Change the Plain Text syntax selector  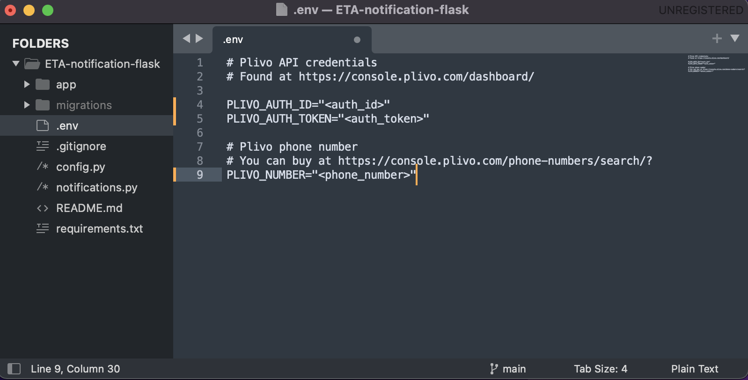coord(695,369)
